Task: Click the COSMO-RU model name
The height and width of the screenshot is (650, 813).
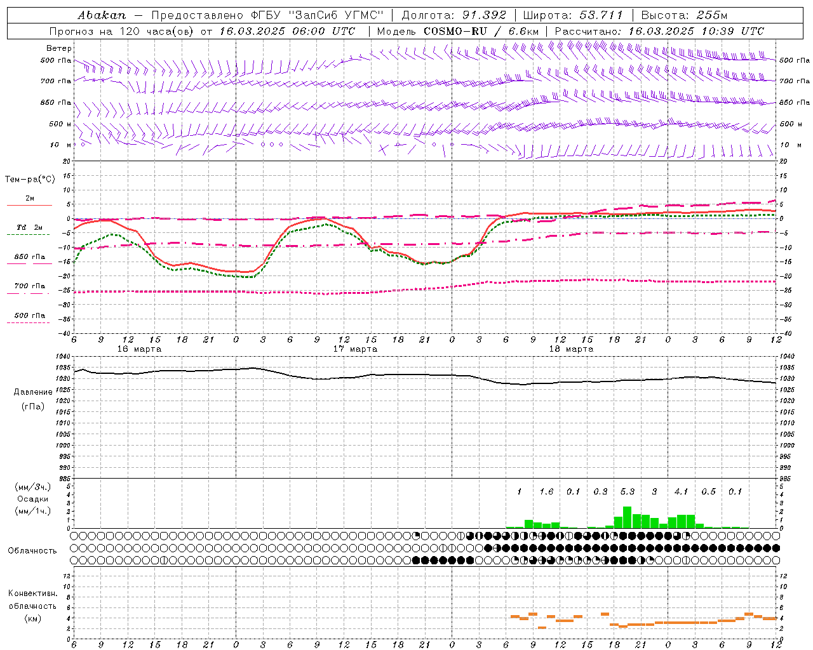Action: click(451, 31)
